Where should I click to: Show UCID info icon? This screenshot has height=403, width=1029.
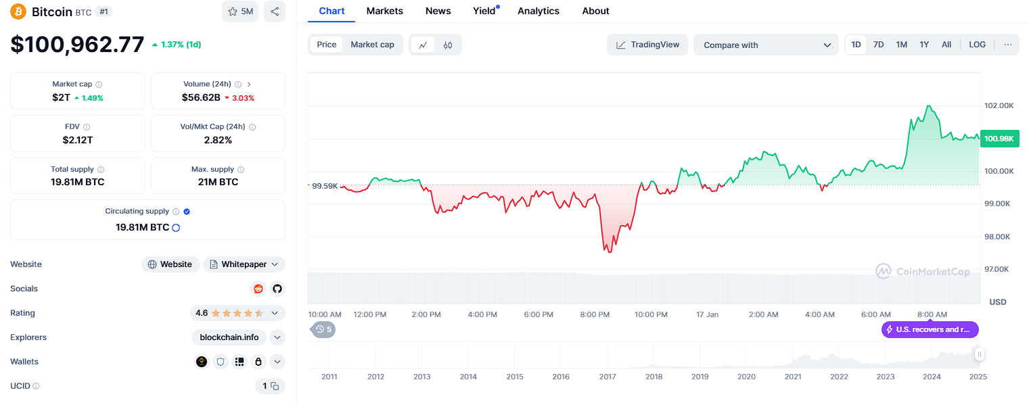pyautogui.click(x=36, y=386)
